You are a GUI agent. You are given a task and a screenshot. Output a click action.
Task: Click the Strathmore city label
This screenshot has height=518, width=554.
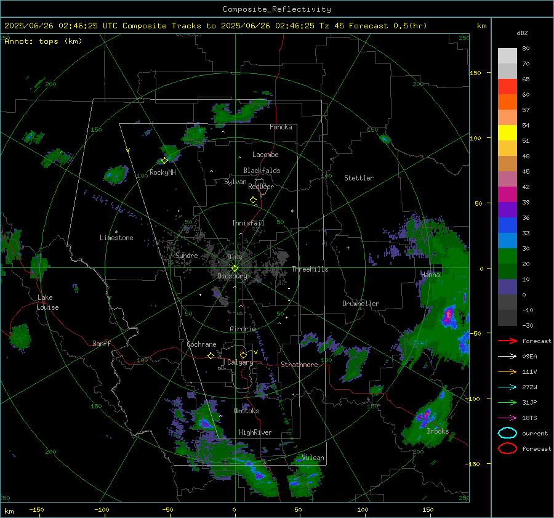coord(299,365)
